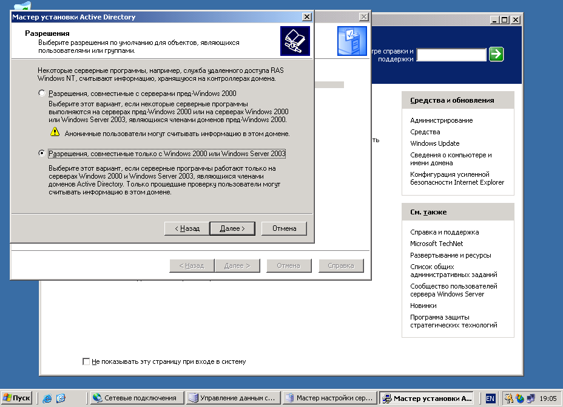The image size is (563, 407).
Task: Click the Разрешения page title text
Action: (x=47, y=33)
